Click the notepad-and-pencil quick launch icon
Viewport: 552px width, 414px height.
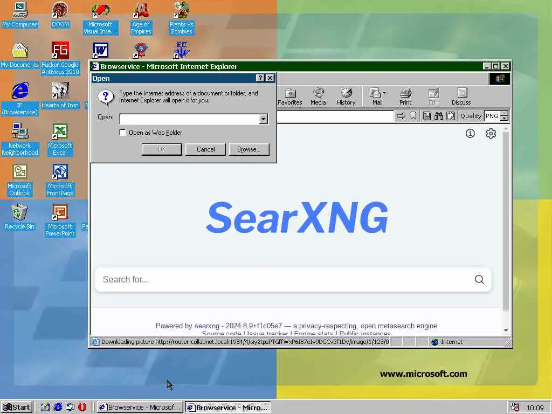pos(45,407)
